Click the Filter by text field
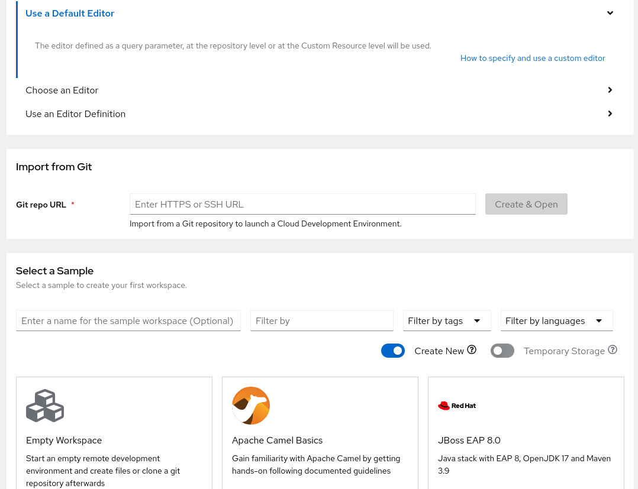The width and height of the screenshot is (638, 489). pyautogui.click(x=321, y=320)
